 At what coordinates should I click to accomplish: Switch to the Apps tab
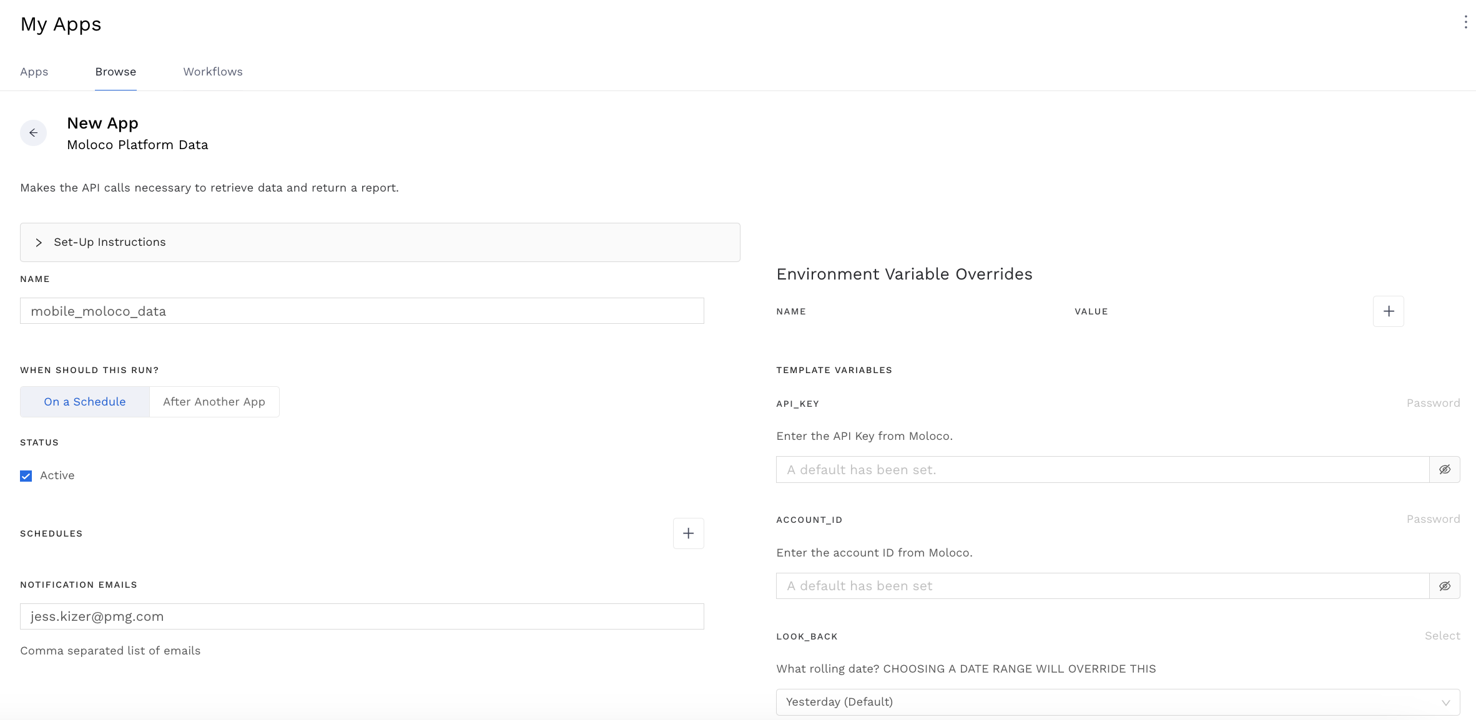(34, 71)
